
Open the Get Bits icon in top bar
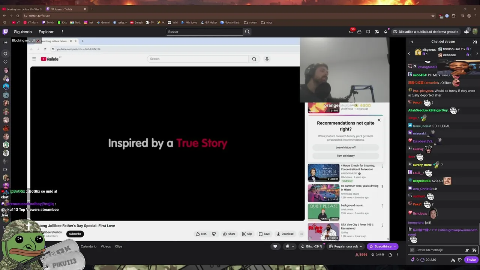coord(385,32)
